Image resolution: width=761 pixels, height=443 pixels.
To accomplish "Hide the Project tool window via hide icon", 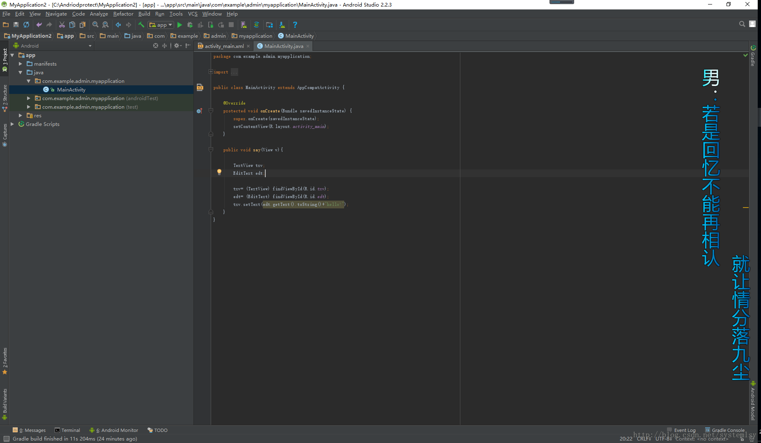I will (x=188, y=46).
